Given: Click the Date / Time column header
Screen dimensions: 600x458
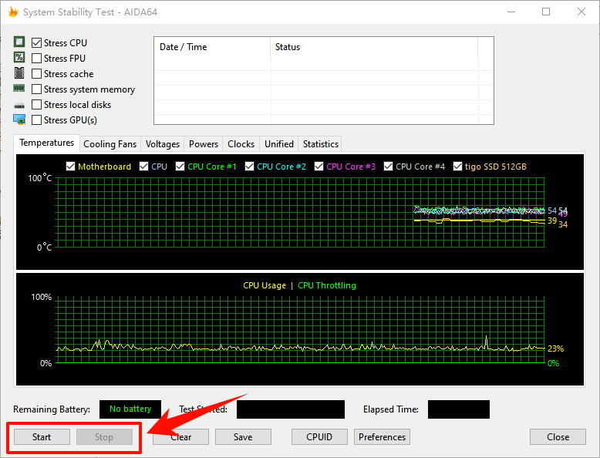Looking at the screenshot, I should click(x=212, y=47).
